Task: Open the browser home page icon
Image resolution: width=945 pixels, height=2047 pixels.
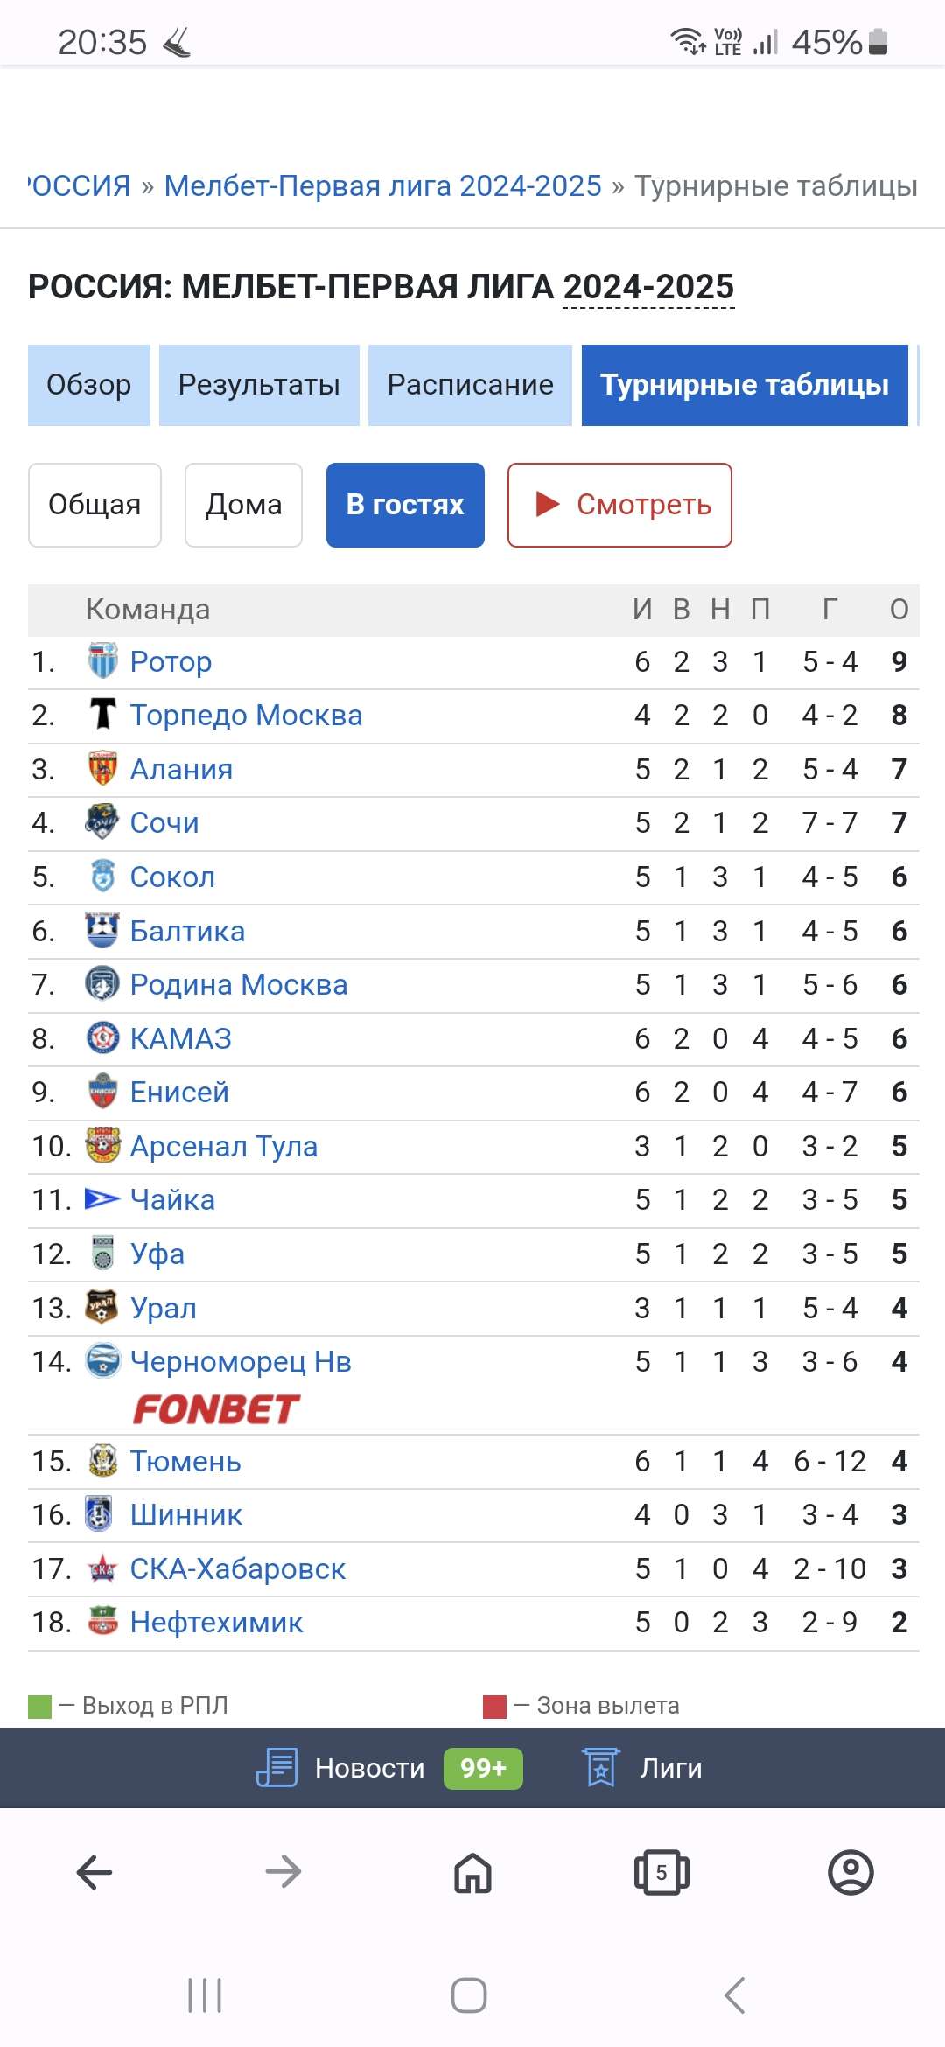Action: coord(472,1872)
